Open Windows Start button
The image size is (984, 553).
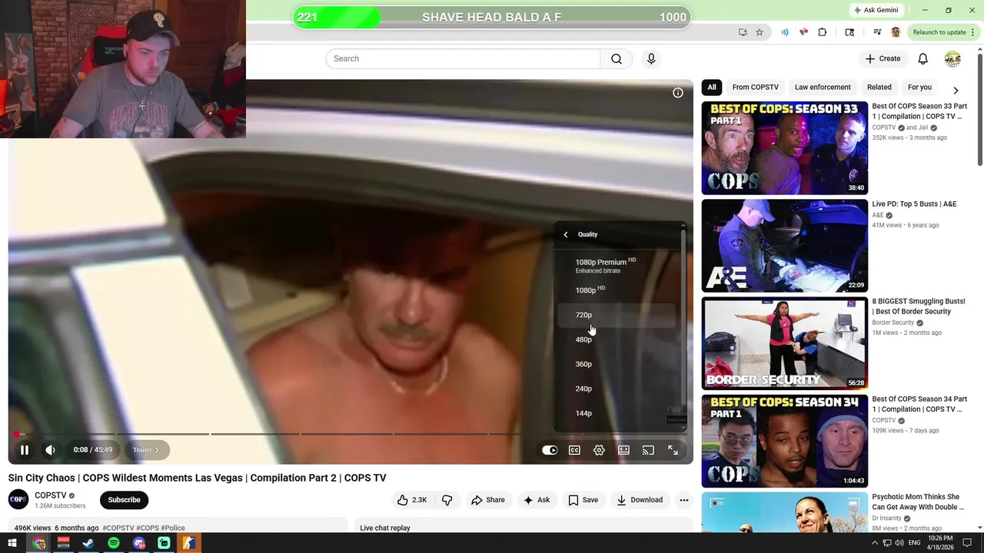coord(12,543)
